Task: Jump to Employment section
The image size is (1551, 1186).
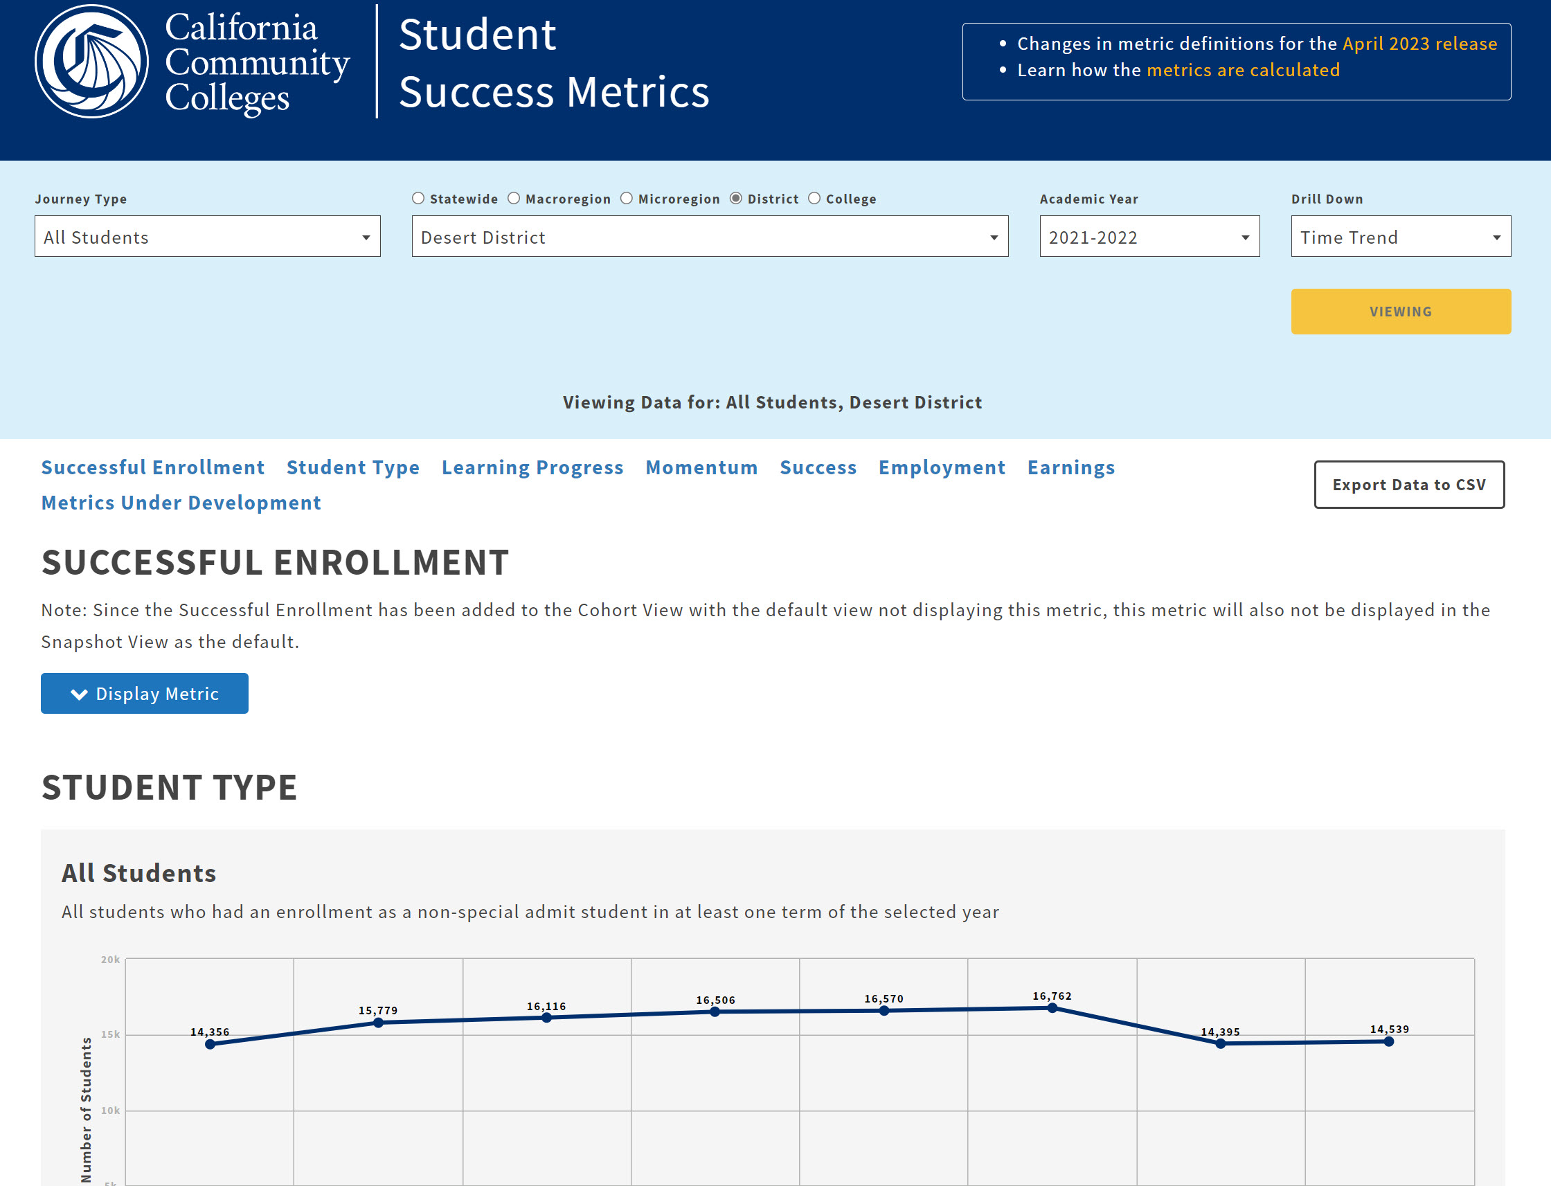Action: pos(941,467)
